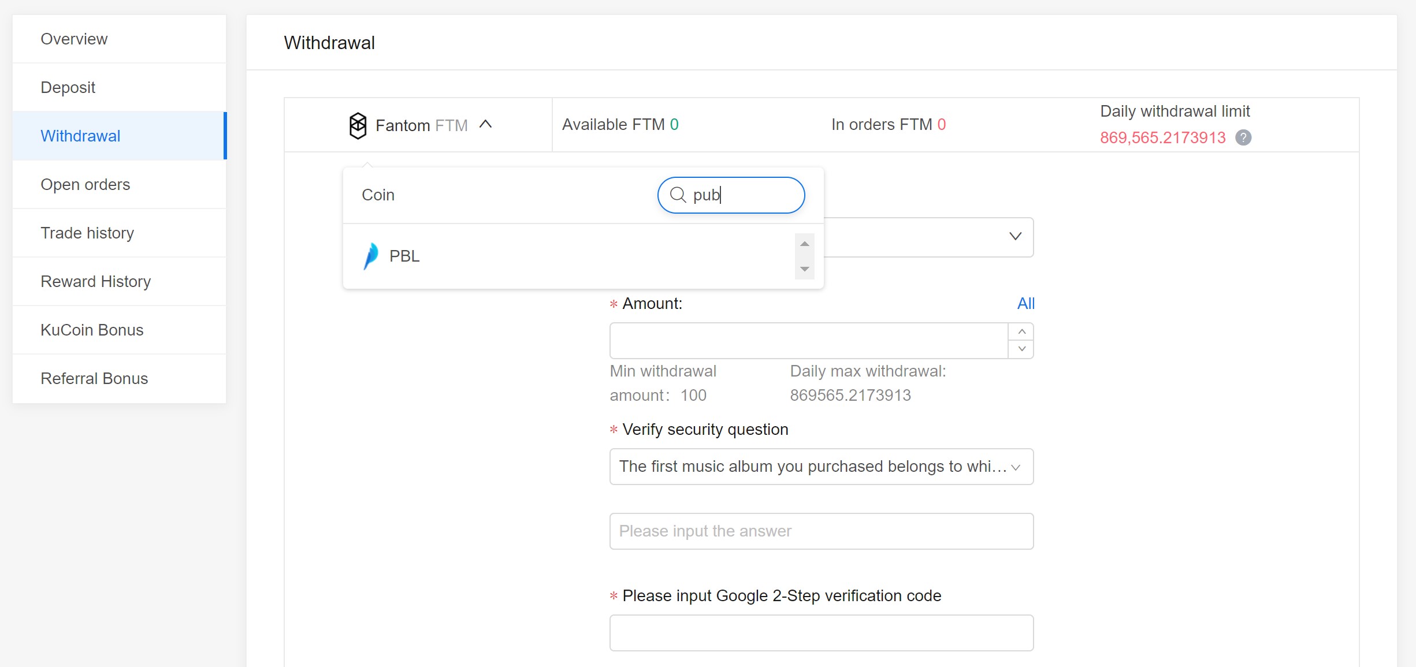Open the Overview sidebar page
1416x667 pixels.
tap(74, 39)
